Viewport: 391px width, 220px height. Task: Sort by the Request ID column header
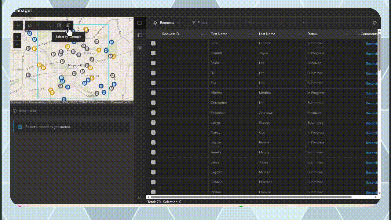click(170, 34)
